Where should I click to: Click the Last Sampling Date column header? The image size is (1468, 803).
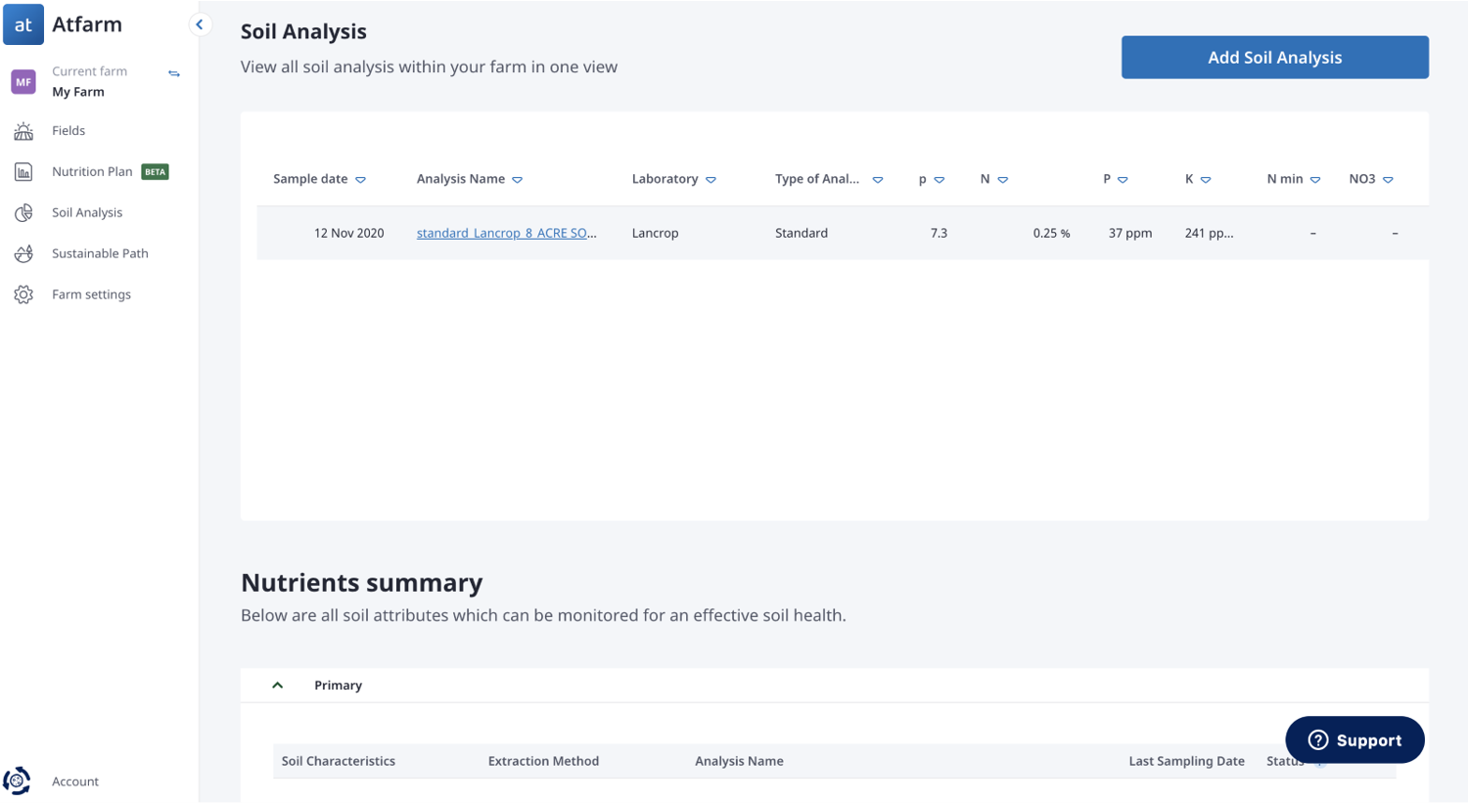tap(1186, 761)
